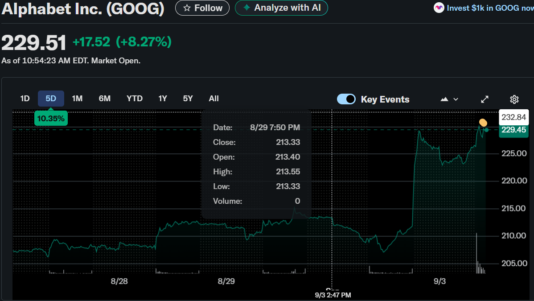534x301 pixels.
Task: Click the 8/29 date label on axis
Action: click(226, 281)
